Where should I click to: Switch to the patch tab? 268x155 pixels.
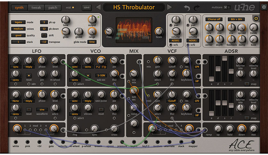53,8
